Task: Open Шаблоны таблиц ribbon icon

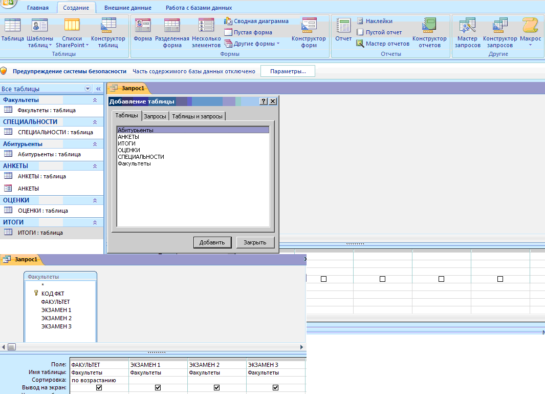Action: pyautogui.click(x=39, y=33)
